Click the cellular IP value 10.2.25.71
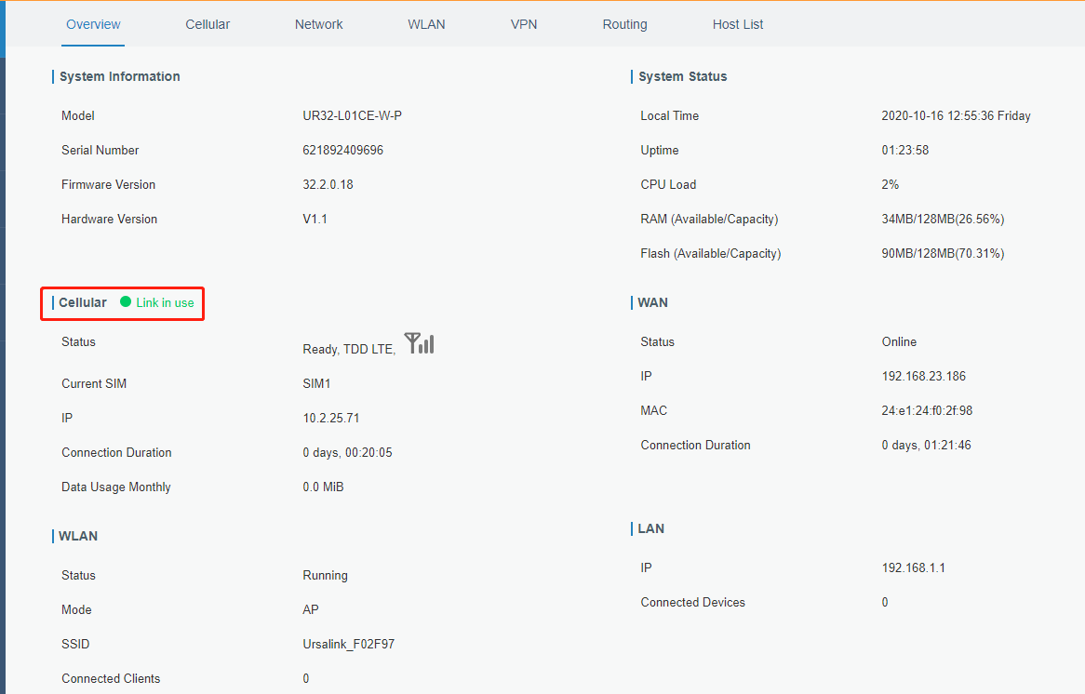This screenshot has width=1085, height=694. (x=330, y=418)
